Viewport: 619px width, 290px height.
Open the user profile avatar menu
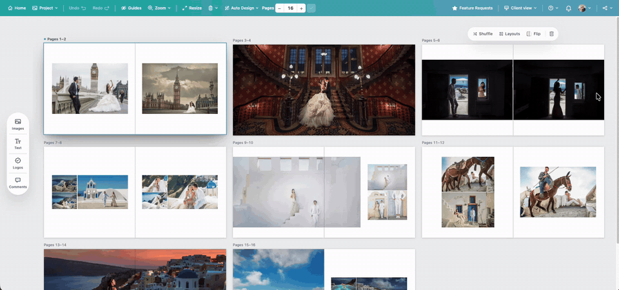[x=582, y=8]
